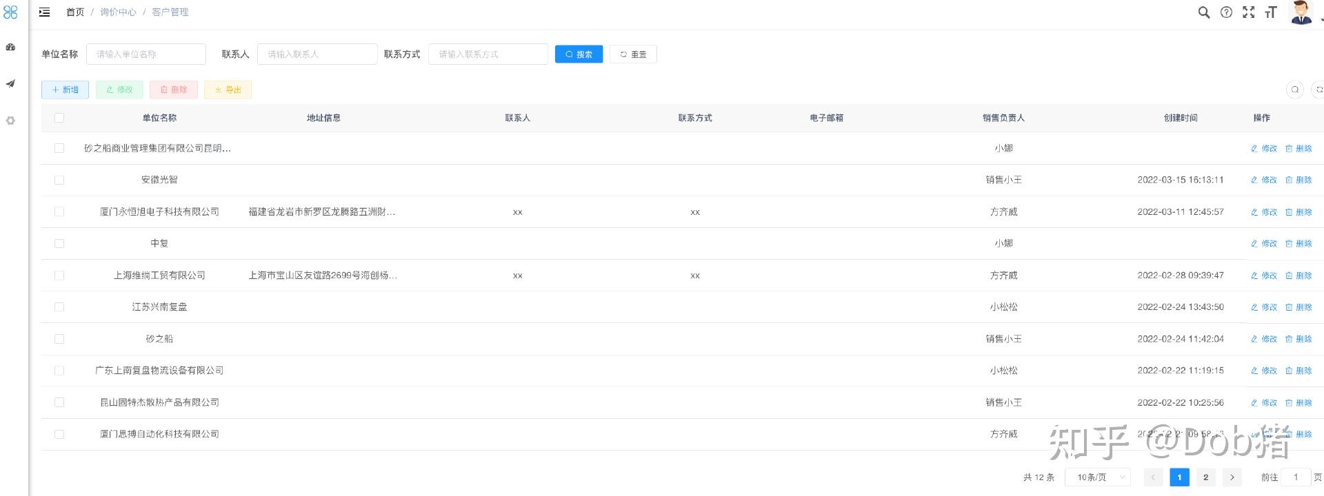Open the gear settings sidebar menu

click(x=10, y=121)
